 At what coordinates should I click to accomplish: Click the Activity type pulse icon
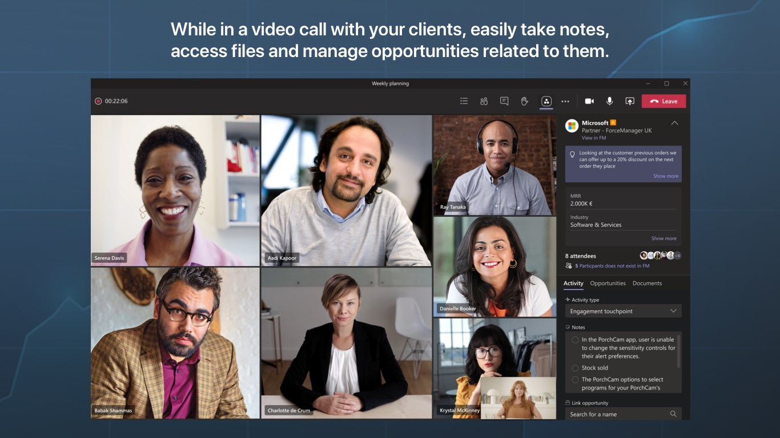(568, 299)
